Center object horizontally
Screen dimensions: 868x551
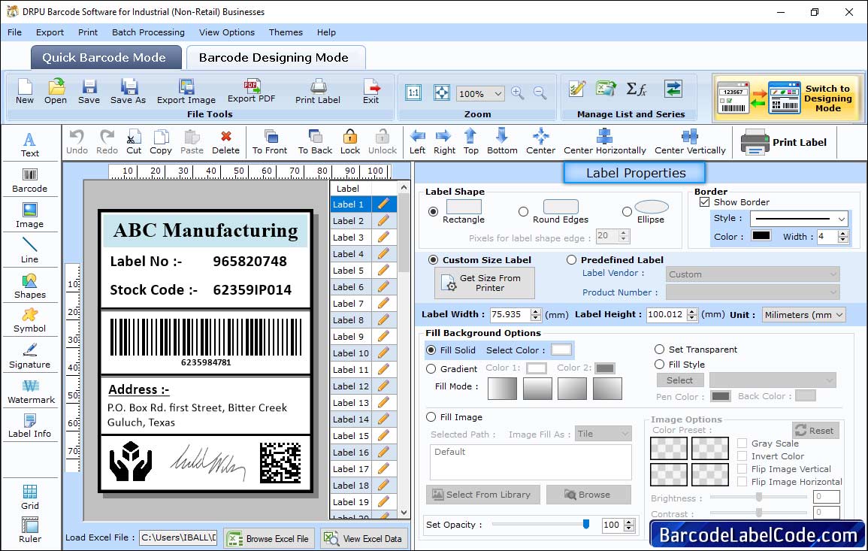pyautogui.click(x=604, y=142)
